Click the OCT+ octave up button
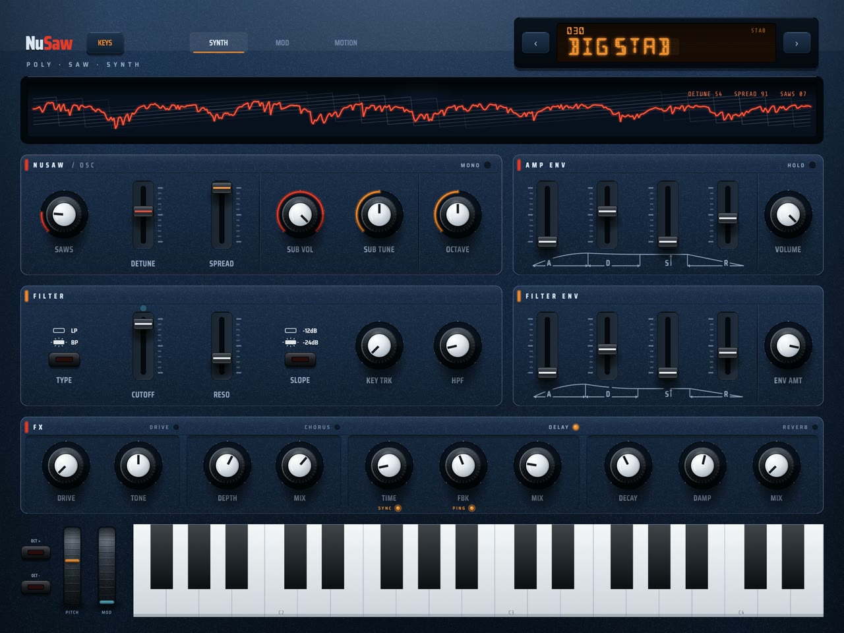 36,553
